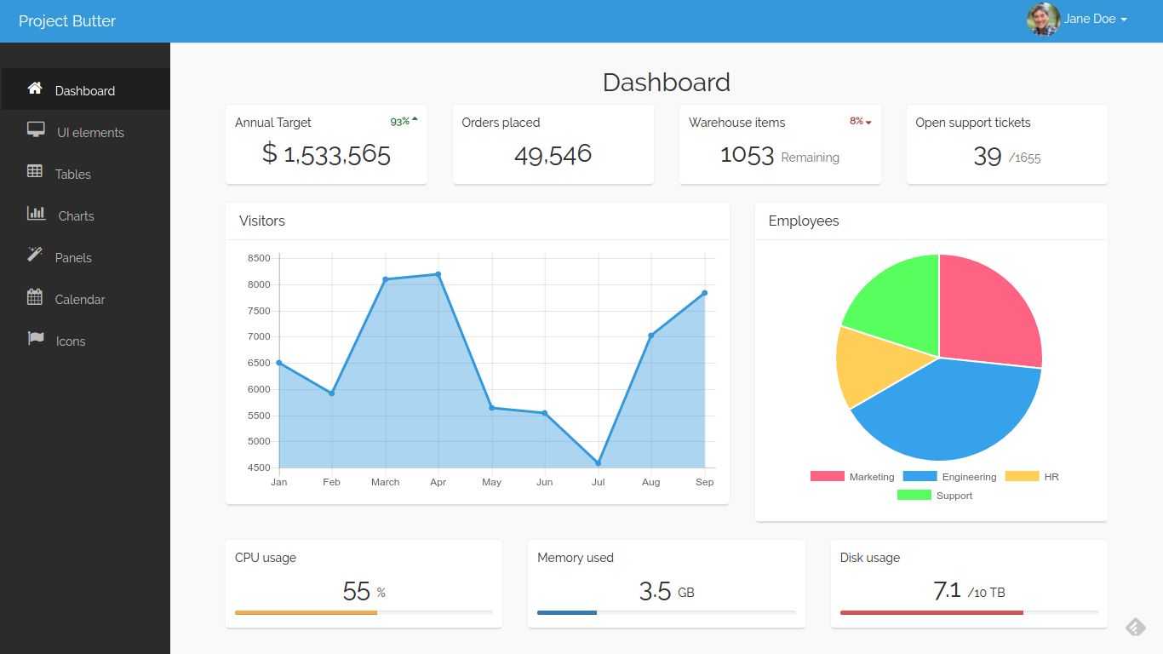This screenshot has height=654, width=1163.
Task: Click the Tables grid icon
Action: (x=35, y=172)
